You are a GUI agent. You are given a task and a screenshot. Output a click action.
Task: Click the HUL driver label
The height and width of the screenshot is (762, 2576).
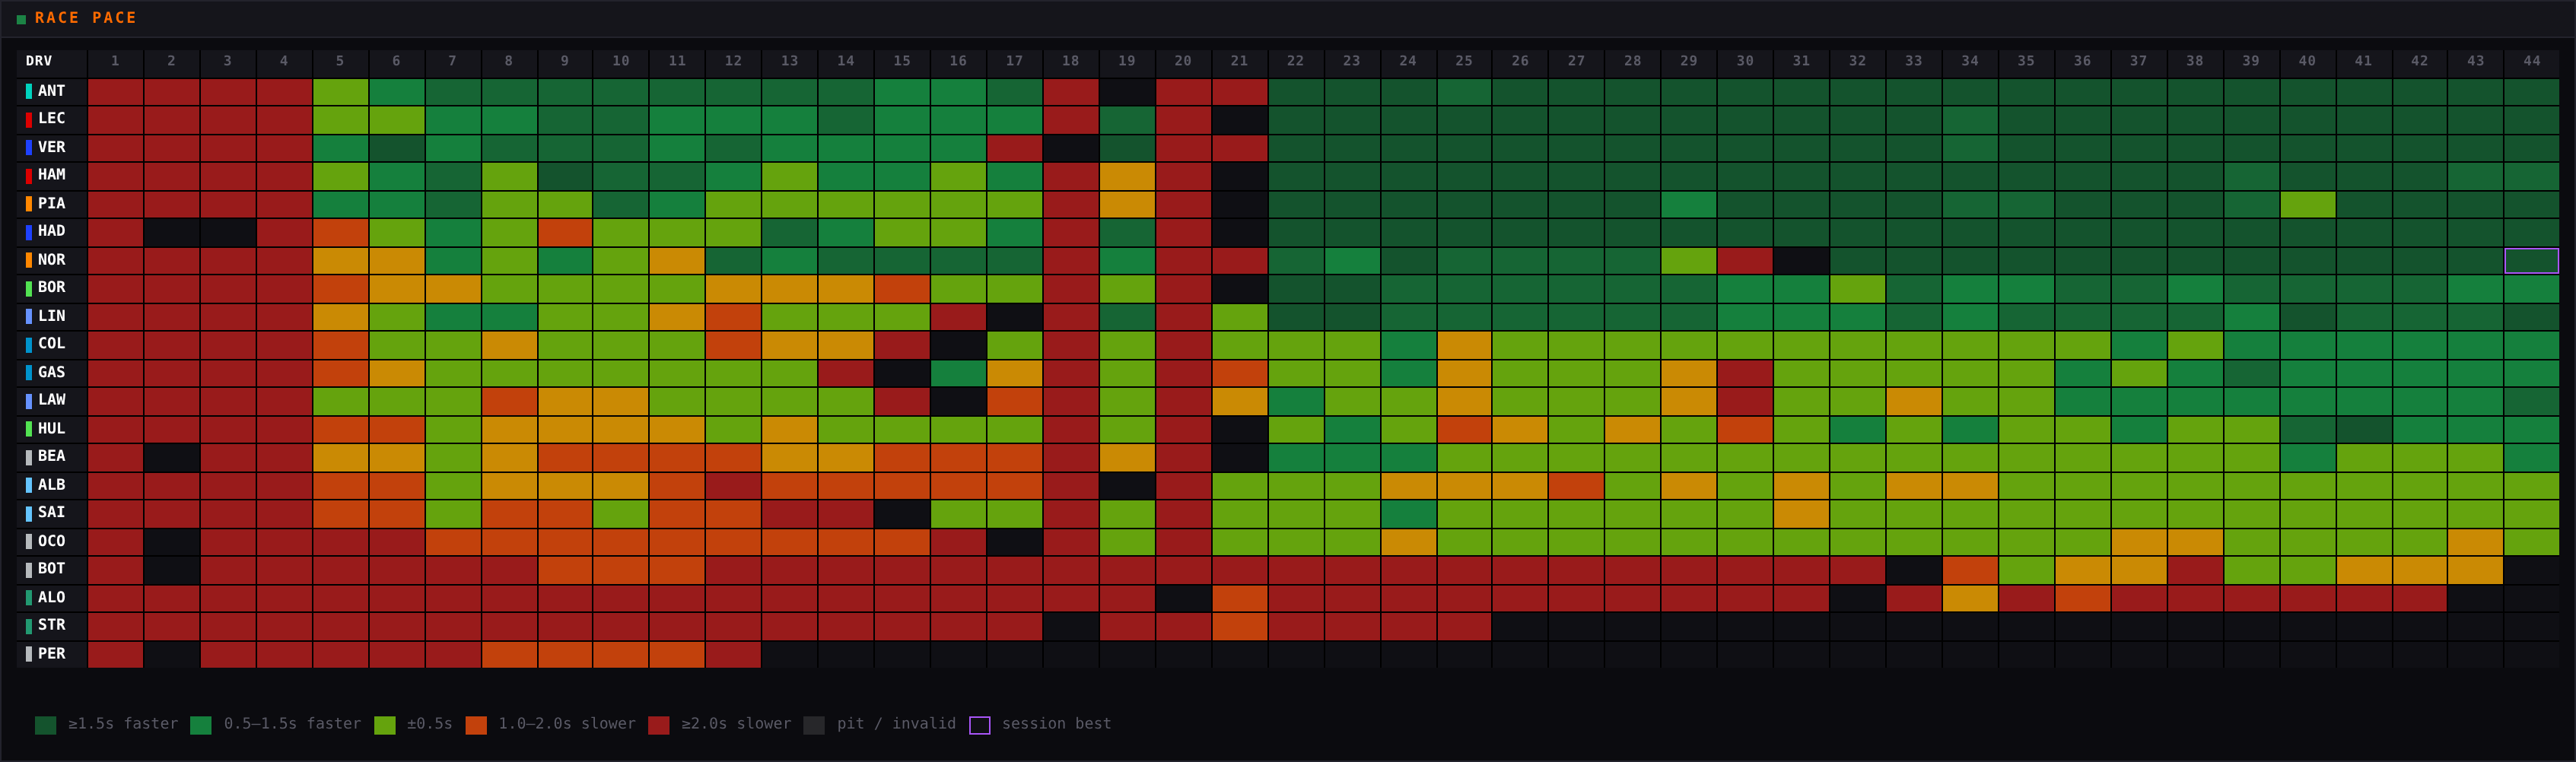point(51,429)
